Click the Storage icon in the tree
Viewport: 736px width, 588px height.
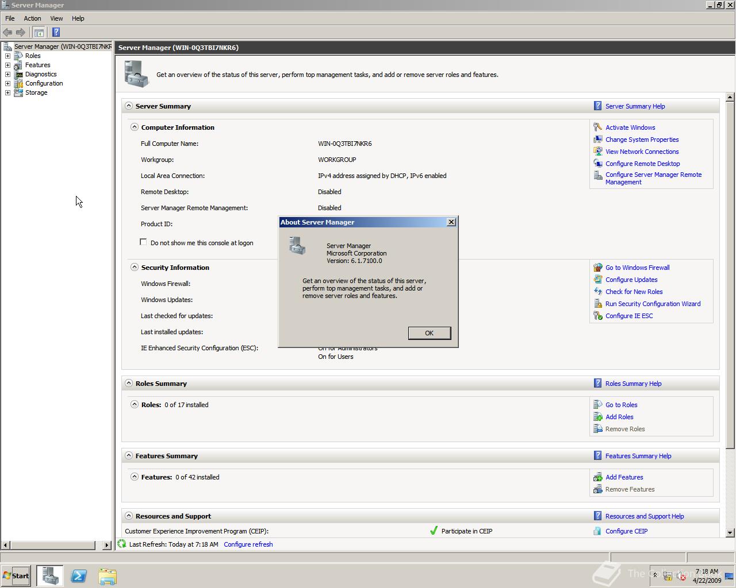18,92
